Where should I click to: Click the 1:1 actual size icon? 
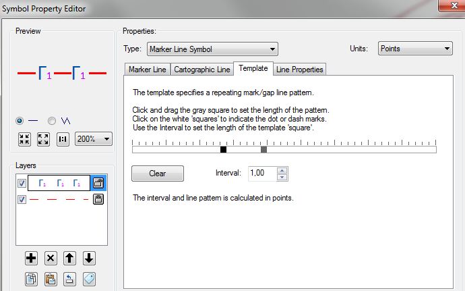point(63,139)
